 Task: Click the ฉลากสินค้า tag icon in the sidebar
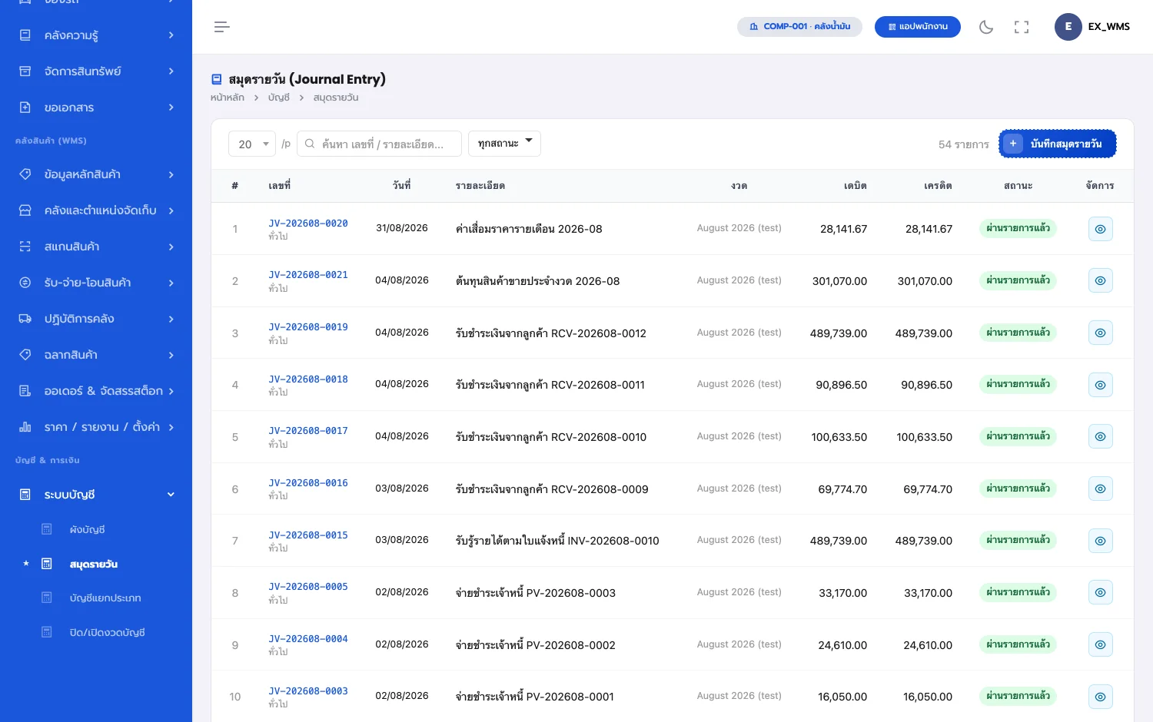[x=25, y=355]
